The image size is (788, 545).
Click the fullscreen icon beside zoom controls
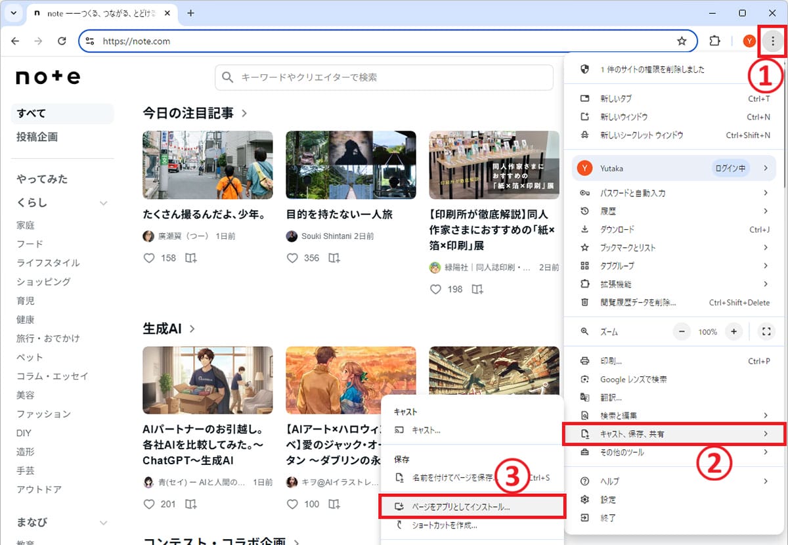point(766,332)
